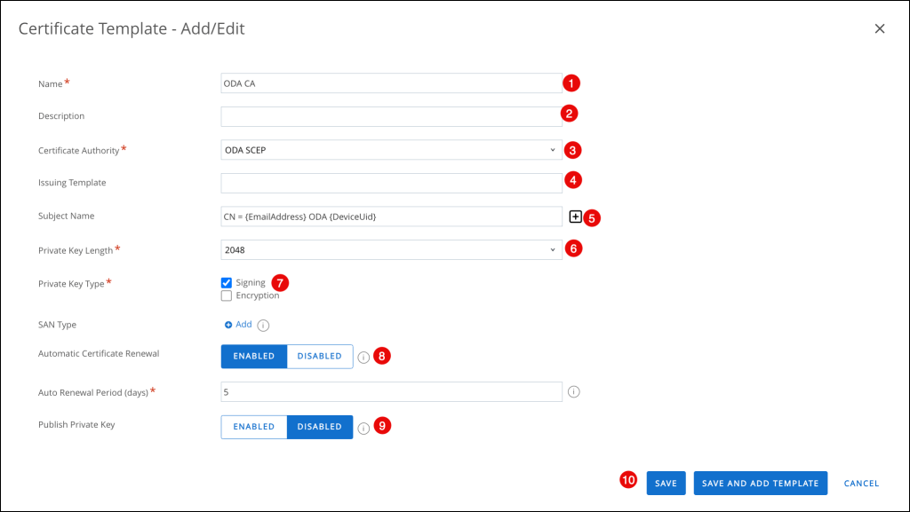Click Save and Add Template button
The image size is (910, 512).
[760, 484]
